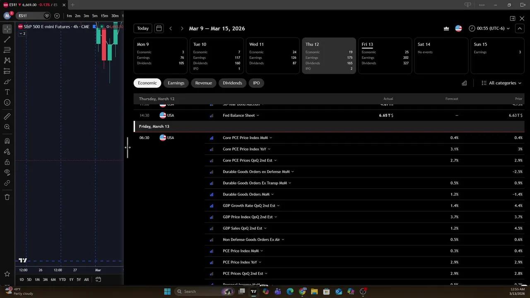Toggle lock all drawing tools

click(7, 162)
